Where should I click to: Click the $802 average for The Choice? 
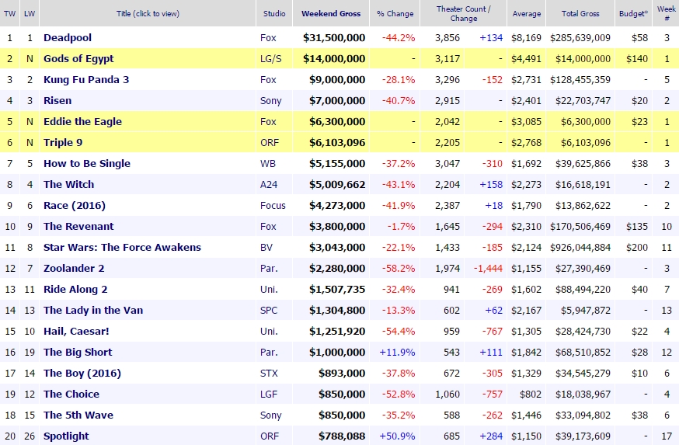531,395
